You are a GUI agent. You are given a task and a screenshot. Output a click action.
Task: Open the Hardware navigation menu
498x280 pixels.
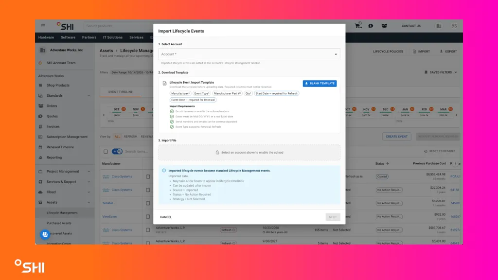pyautogui.click(x=46, y=37)
